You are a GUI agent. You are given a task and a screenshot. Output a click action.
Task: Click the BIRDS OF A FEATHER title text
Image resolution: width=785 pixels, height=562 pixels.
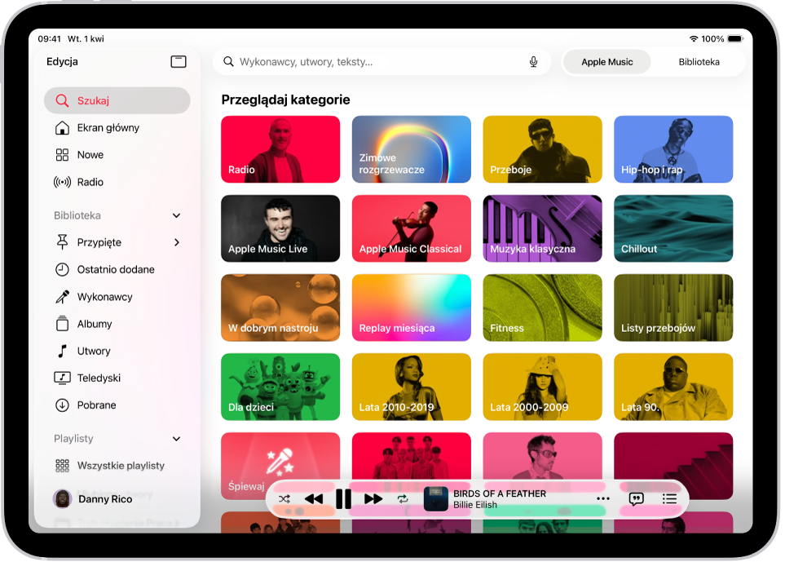click(500, 493)
